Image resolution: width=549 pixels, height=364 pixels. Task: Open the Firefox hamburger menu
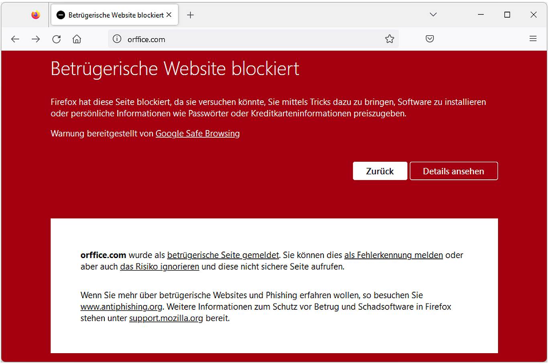coord(533,39)
